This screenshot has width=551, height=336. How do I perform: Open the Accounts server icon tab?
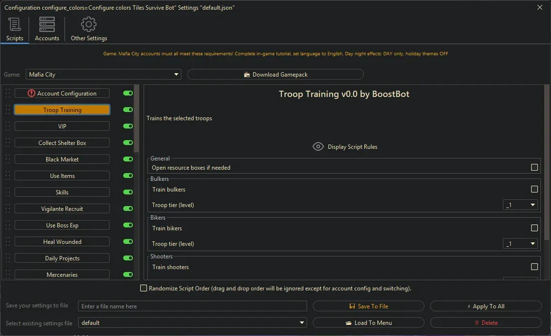[x=47, y=24]
